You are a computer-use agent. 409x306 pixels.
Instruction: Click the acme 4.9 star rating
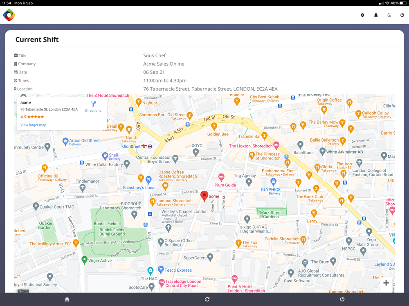tap(32, 117)
